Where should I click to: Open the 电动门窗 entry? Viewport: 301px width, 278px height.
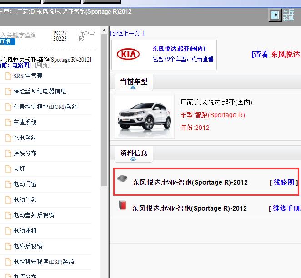tap(25, 184)
